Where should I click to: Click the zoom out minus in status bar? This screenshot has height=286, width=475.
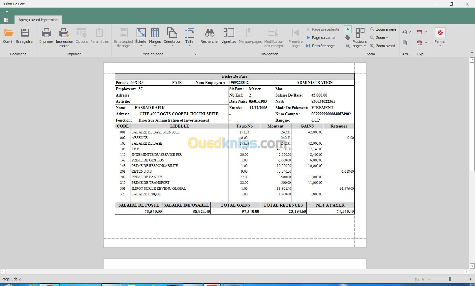(x=429, y=279)
